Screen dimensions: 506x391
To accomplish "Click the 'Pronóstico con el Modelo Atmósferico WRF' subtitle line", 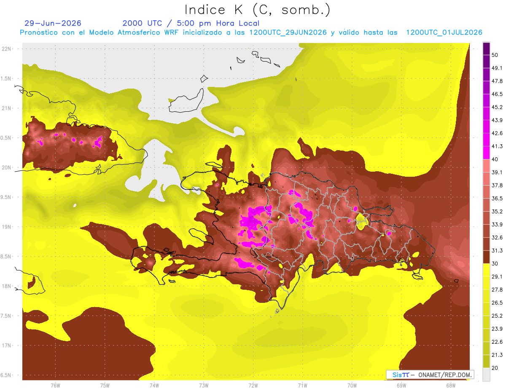I will click(251, 32).
